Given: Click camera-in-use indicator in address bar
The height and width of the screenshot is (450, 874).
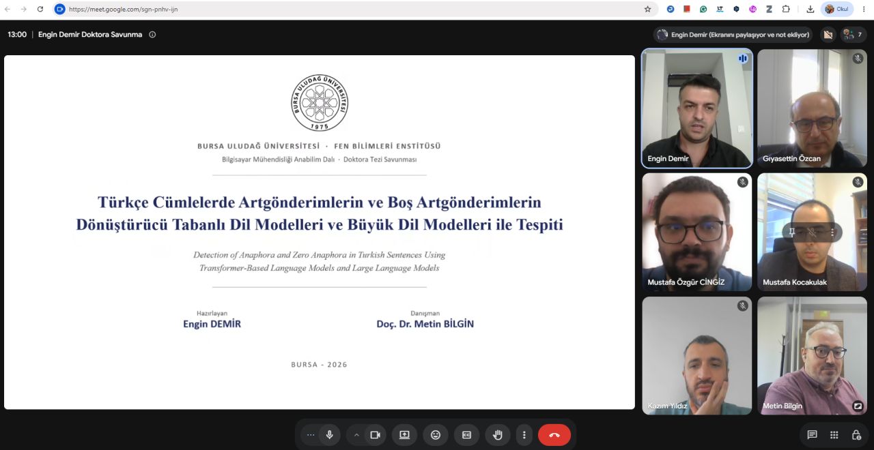Looking at the screenshot, I should point(59,9).
